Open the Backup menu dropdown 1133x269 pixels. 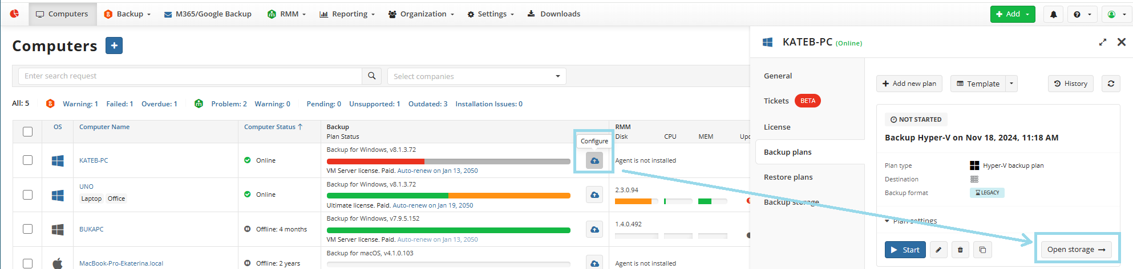coord(127,14)
